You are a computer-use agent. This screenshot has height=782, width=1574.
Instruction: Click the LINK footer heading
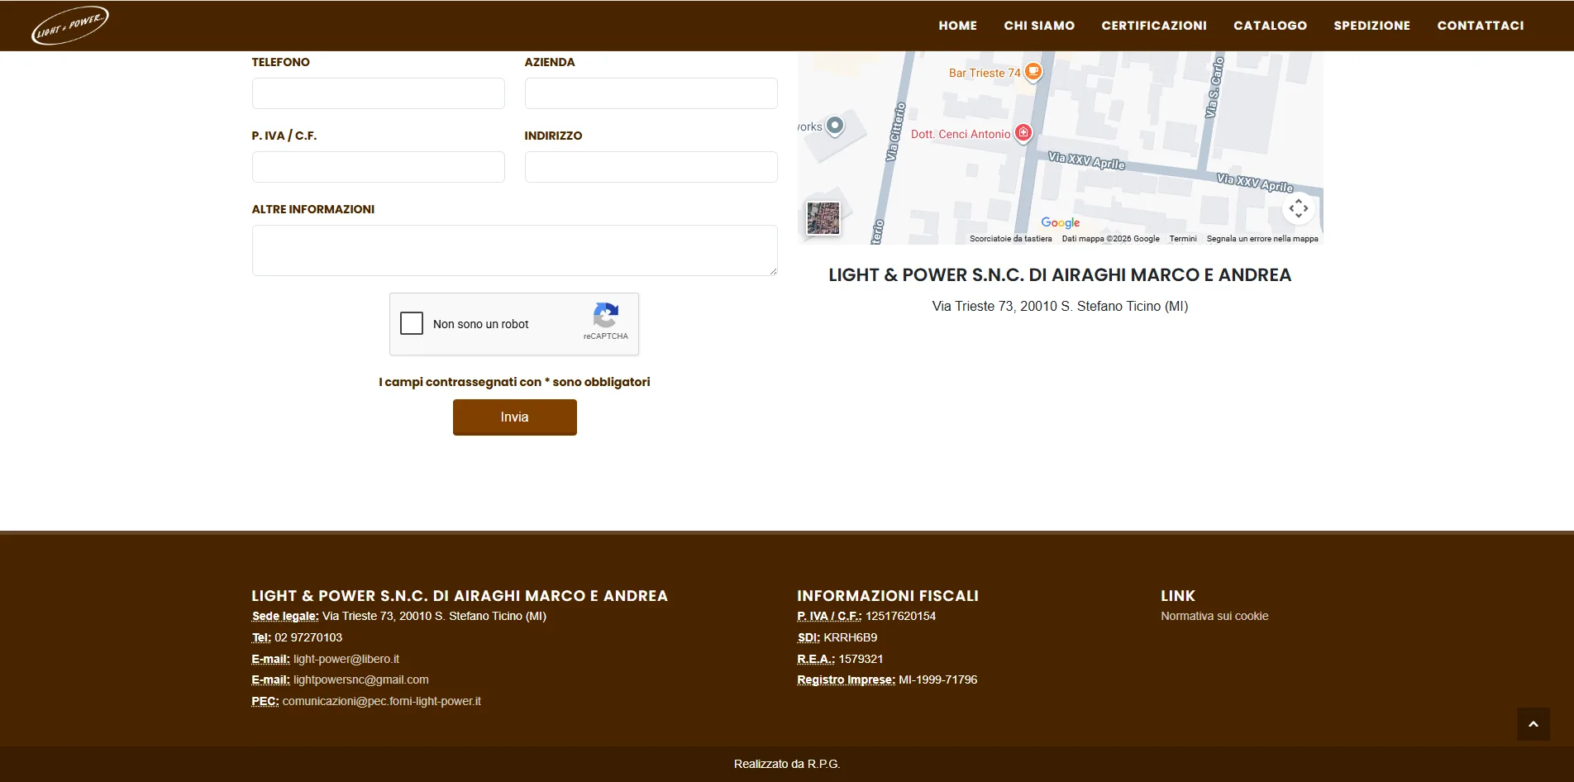(1178, 596)
